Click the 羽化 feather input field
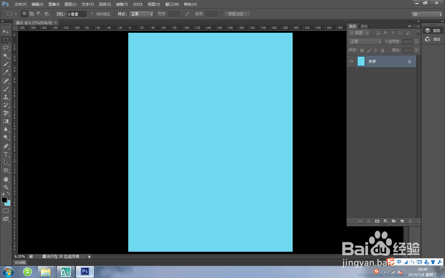 77,14
